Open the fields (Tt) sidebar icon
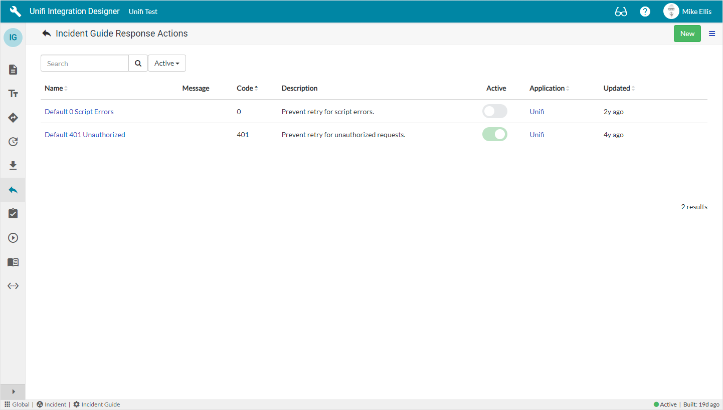723x410 pixels. pyautogui.click(x=13, y=93)
